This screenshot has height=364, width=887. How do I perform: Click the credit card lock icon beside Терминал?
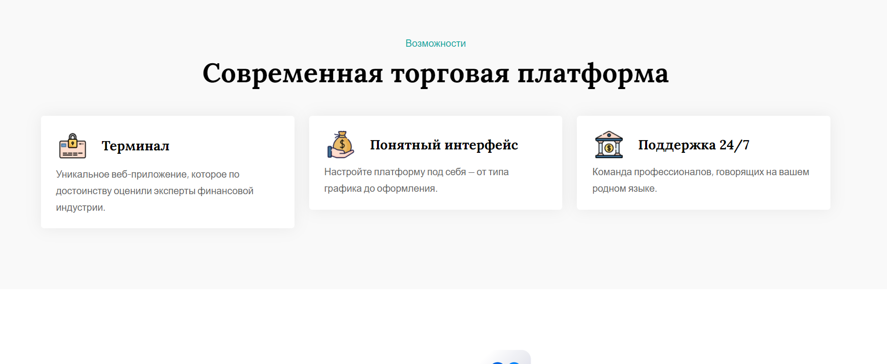pos(73,146)
